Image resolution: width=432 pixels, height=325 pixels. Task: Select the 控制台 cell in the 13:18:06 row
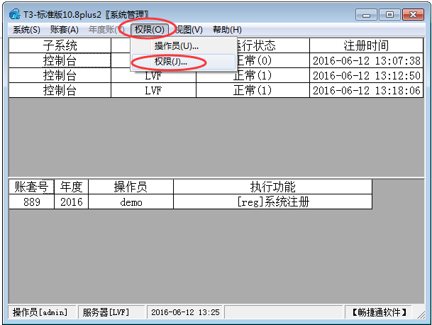[60, 90]
